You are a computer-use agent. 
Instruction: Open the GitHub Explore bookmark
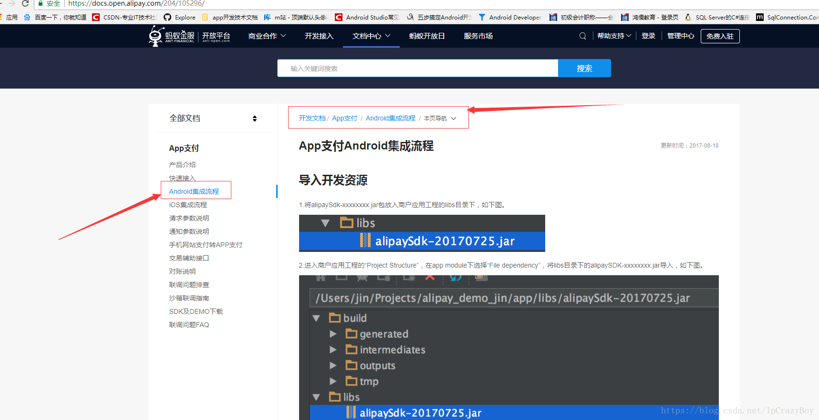coord(180,17)
